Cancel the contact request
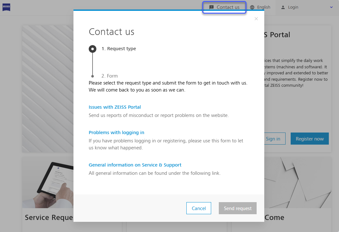 (x=199, y=208)
